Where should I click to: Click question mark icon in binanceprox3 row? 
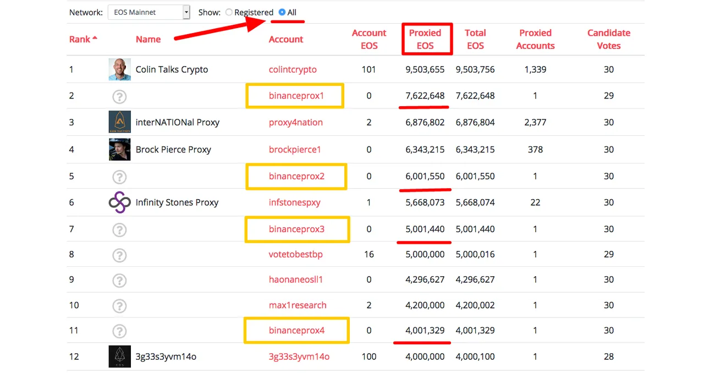pyautogui.click(x=119, y=229)
